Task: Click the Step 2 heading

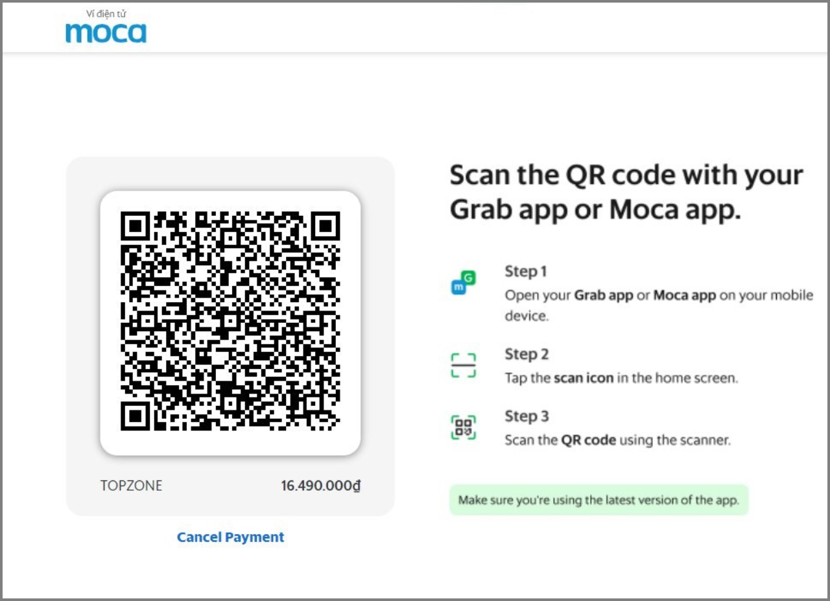Action: coord(527,354)
